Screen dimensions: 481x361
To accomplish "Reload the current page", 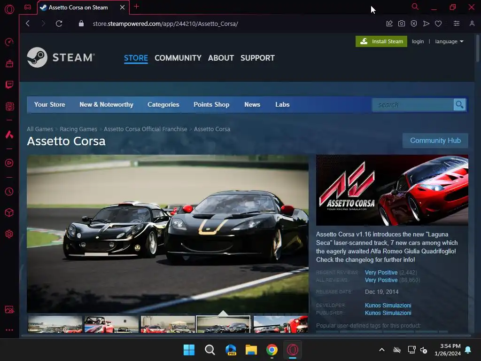I will pyautogui.click(x=59, y=24).
